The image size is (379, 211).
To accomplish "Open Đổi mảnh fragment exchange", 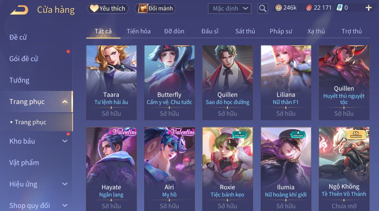I will point(155,9).
